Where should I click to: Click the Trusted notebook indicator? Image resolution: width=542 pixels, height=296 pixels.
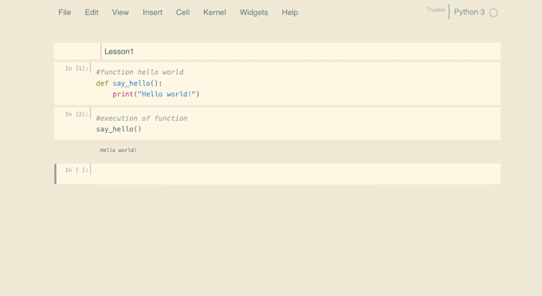click(x=435, y=10)
